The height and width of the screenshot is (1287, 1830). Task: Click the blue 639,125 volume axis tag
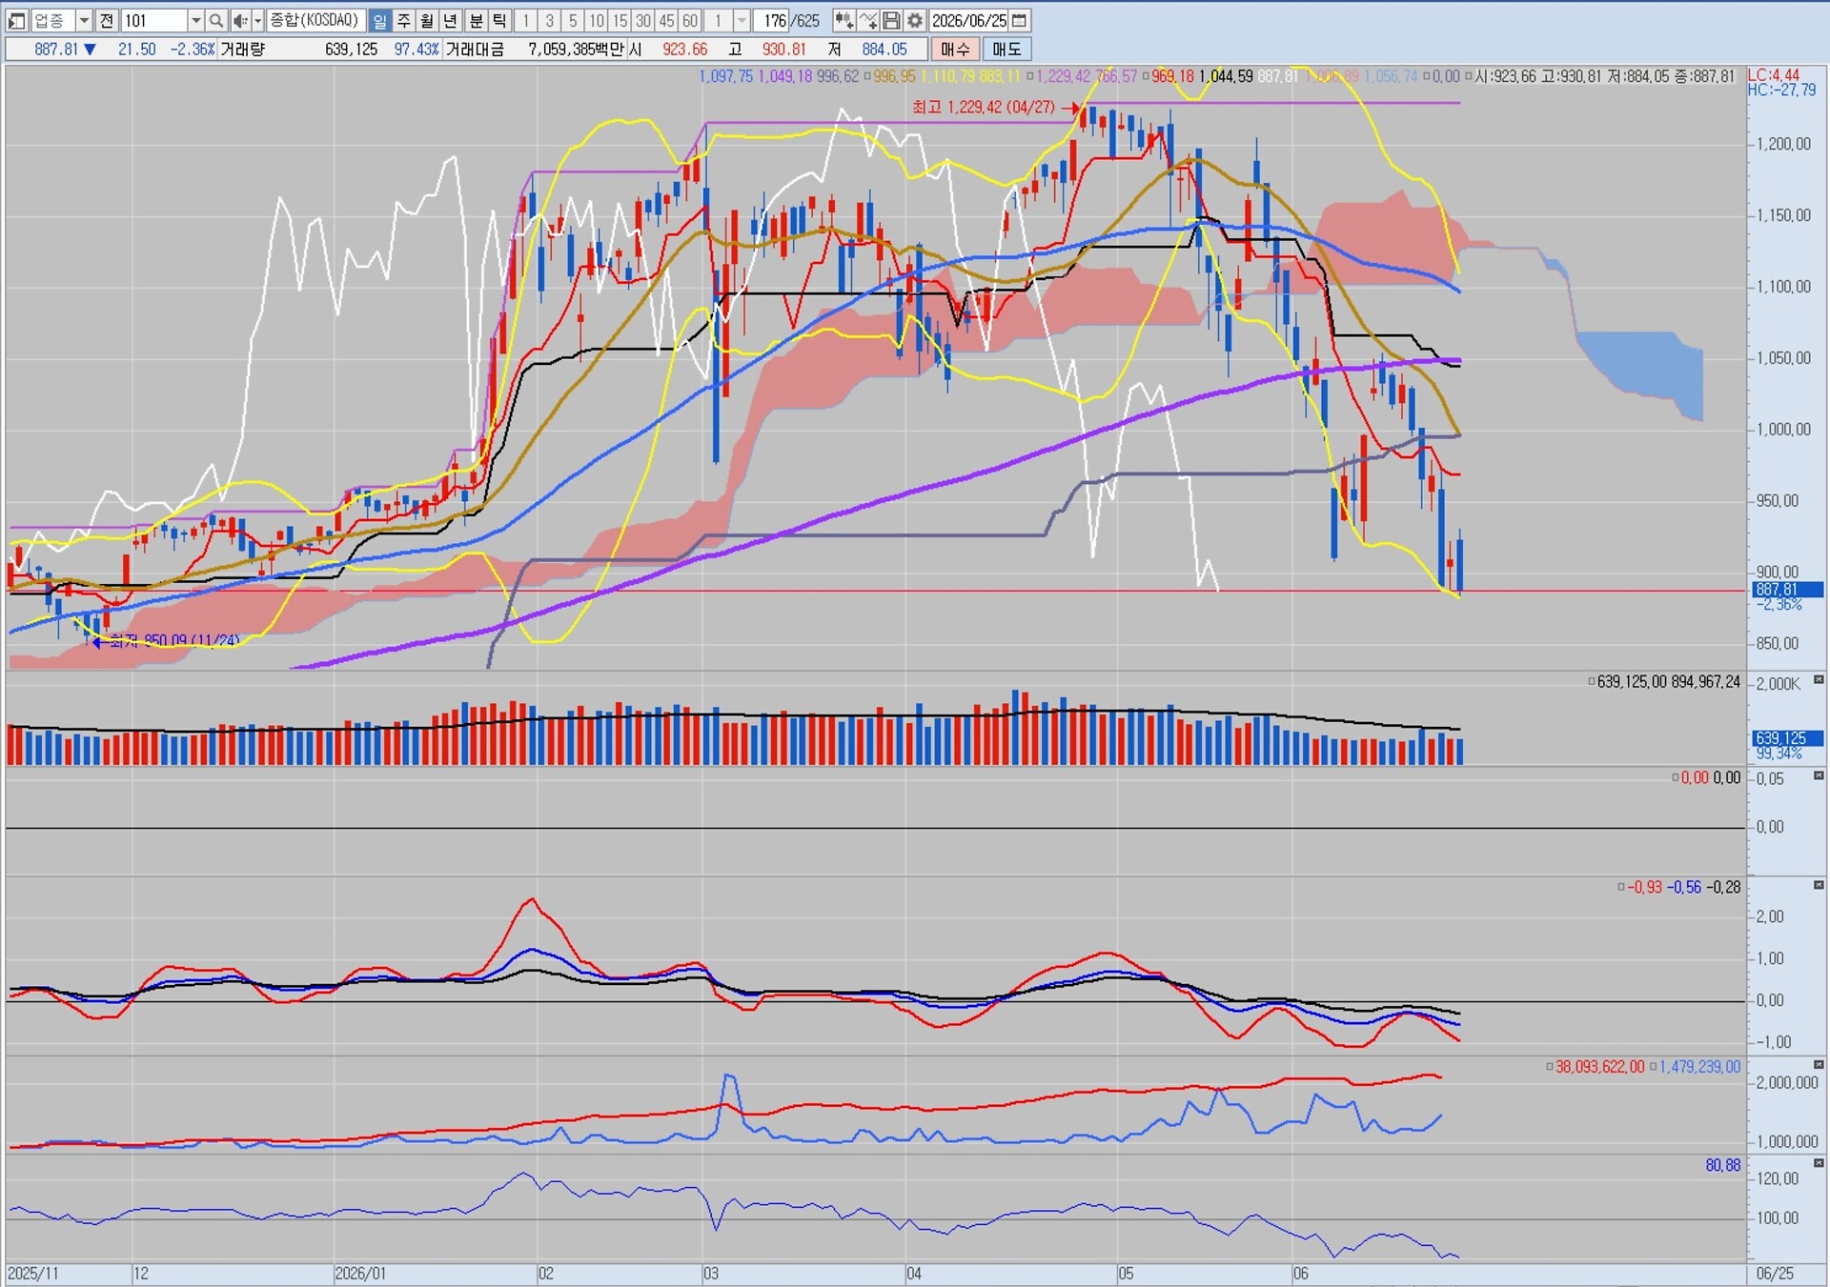coord(1787,738)
